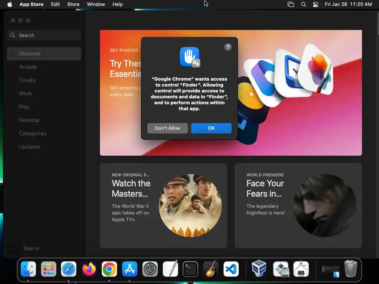Image resolution: width=379 pixels, height=284 pixels.
Task: Open the Get Started essentials banner
Action: pyautogui.click(x=231, y=93)
